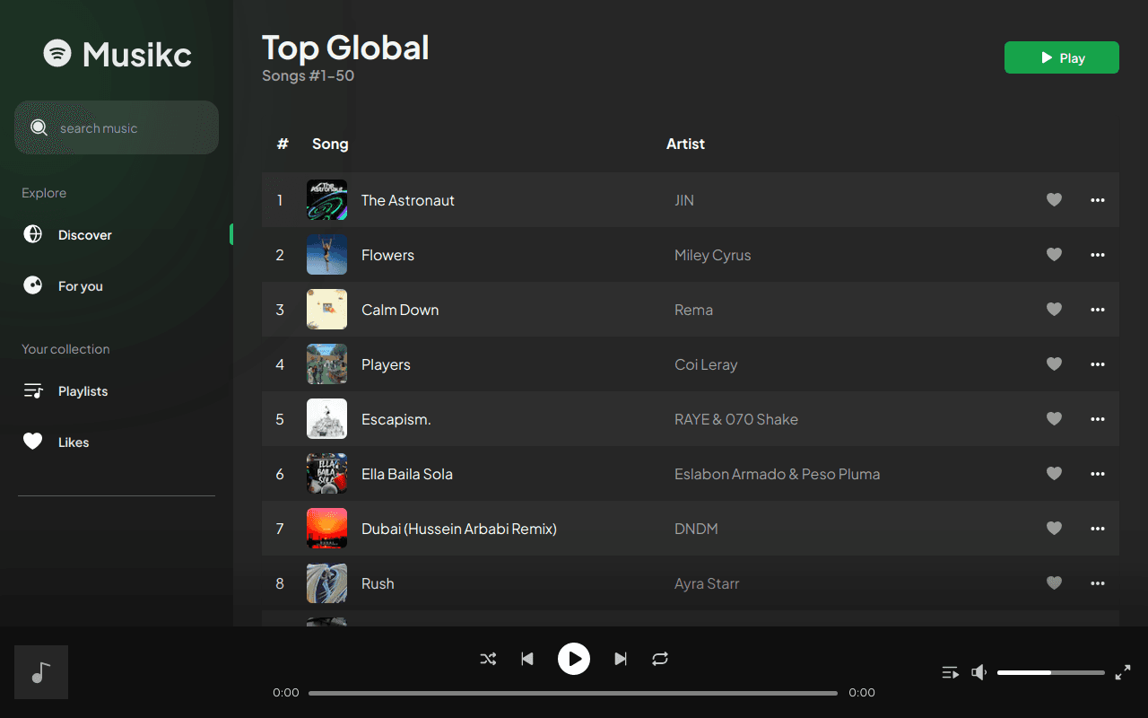
Task: Click the Calm Down album cover
Action: [x=326, y=310]
